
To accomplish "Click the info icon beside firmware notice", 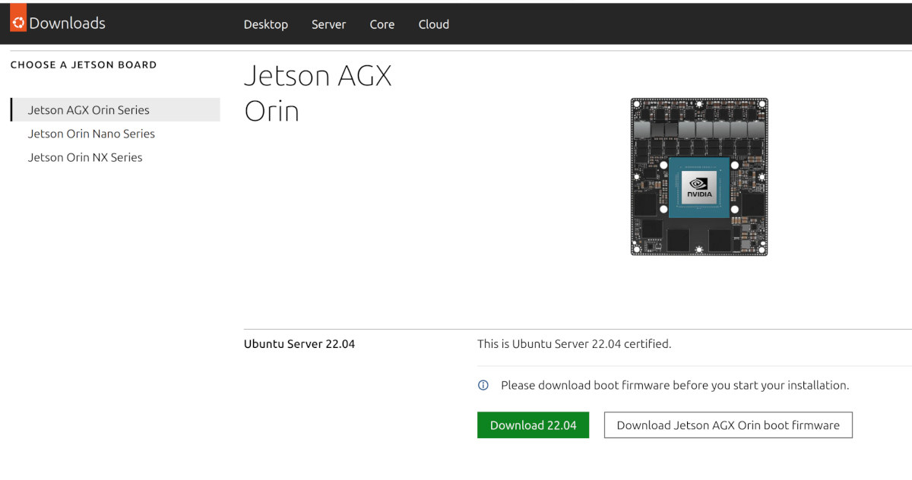I will tap(483, 385).
